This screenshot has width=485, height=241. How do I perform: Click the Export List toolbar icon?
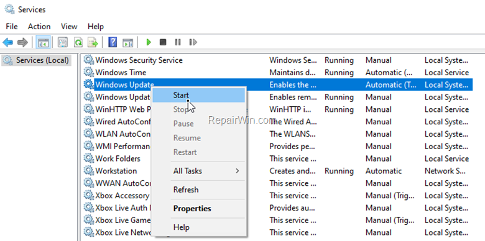(x=93, y=42)
